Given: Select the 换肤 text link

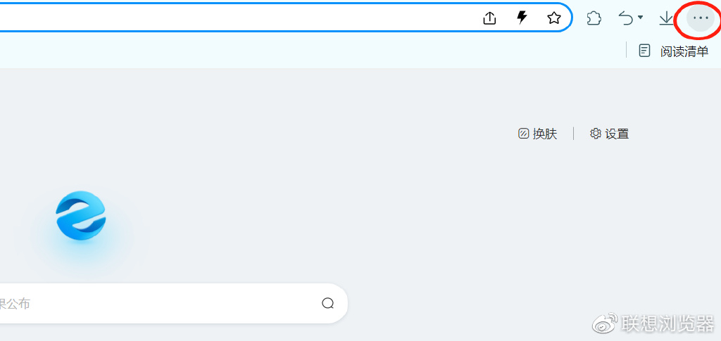Looking at the screenshot, I should click(x=545, y=134).
